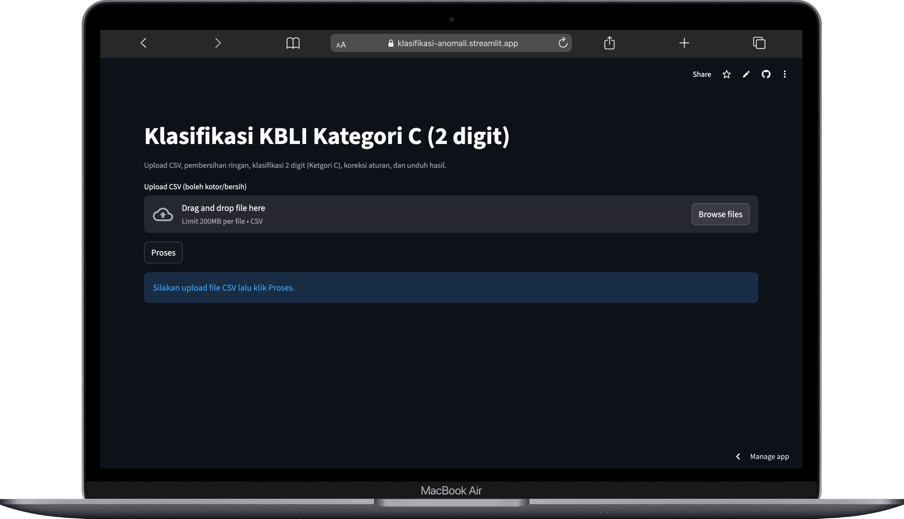Open the bookmarks book icon
Viewport: 904px width, 519px height.
point(293,43)
